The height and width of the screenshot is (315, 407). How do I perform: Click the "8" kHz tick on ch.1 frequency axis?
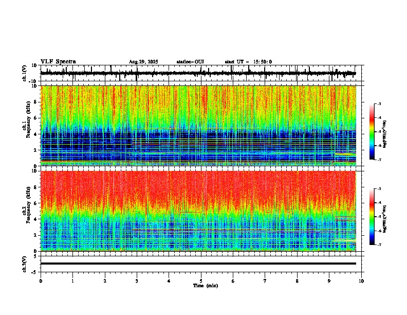click(35, 102)
